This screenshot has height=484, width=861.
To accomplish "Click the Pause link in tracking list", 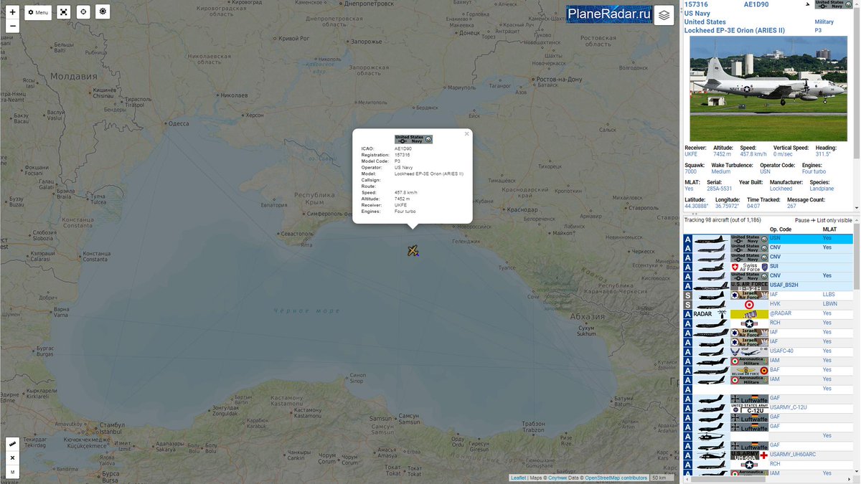I will (x=802, y=220).
